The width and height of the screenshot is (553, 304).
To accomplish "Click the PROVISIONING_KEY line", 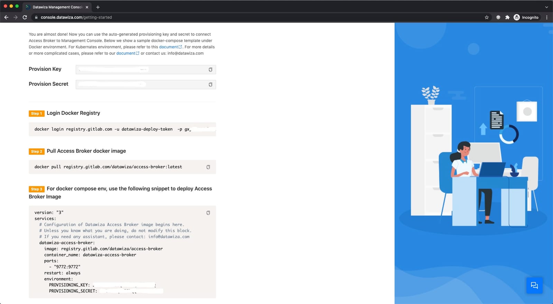I will point(103,285).
